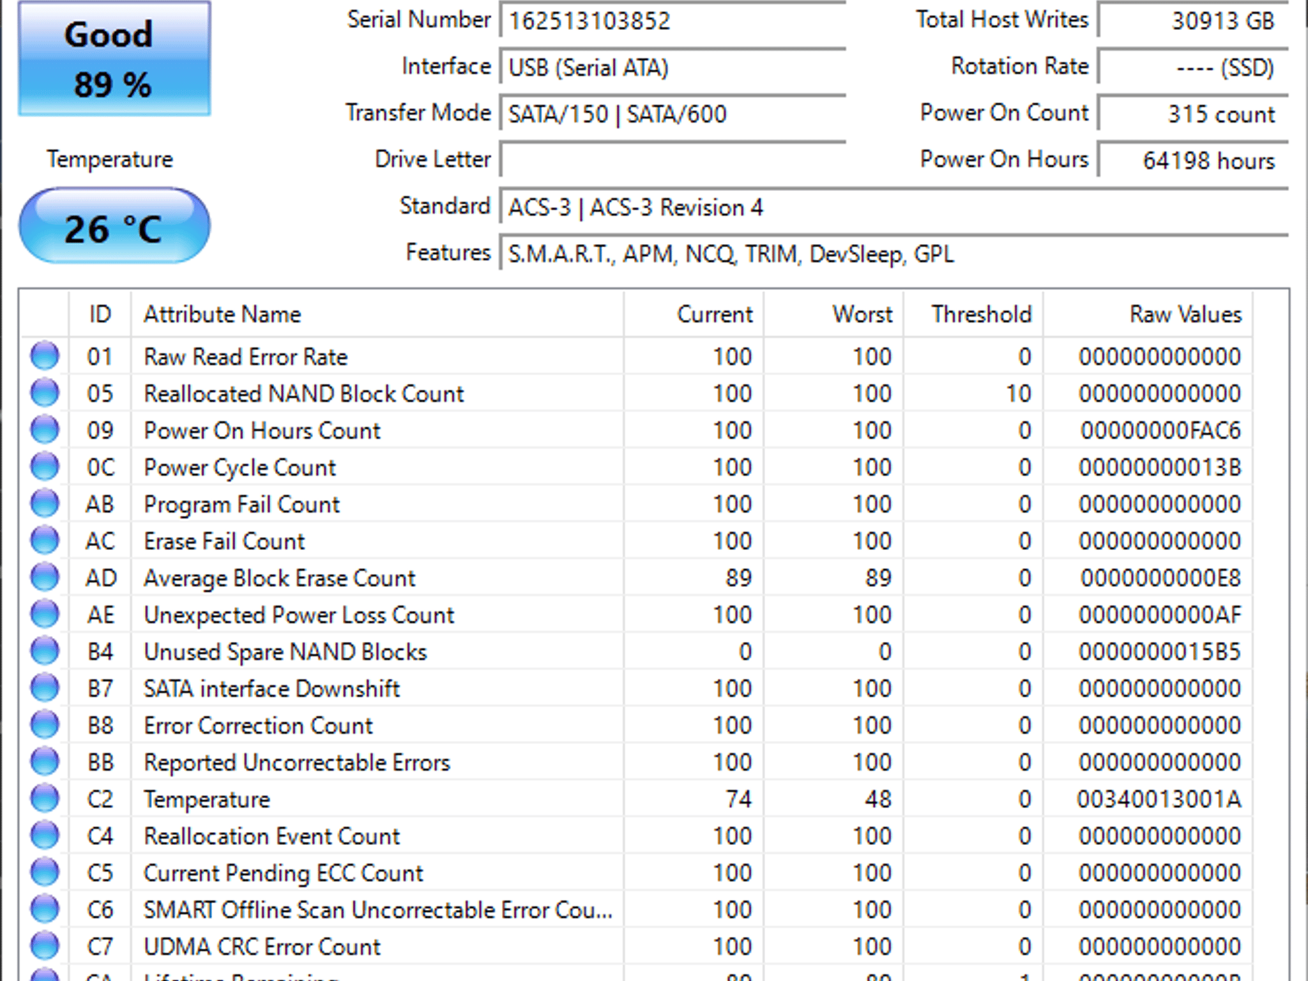Select the Erase Fail Count attribute name
Screen dimensions: 1308x981
click(224, 541)
